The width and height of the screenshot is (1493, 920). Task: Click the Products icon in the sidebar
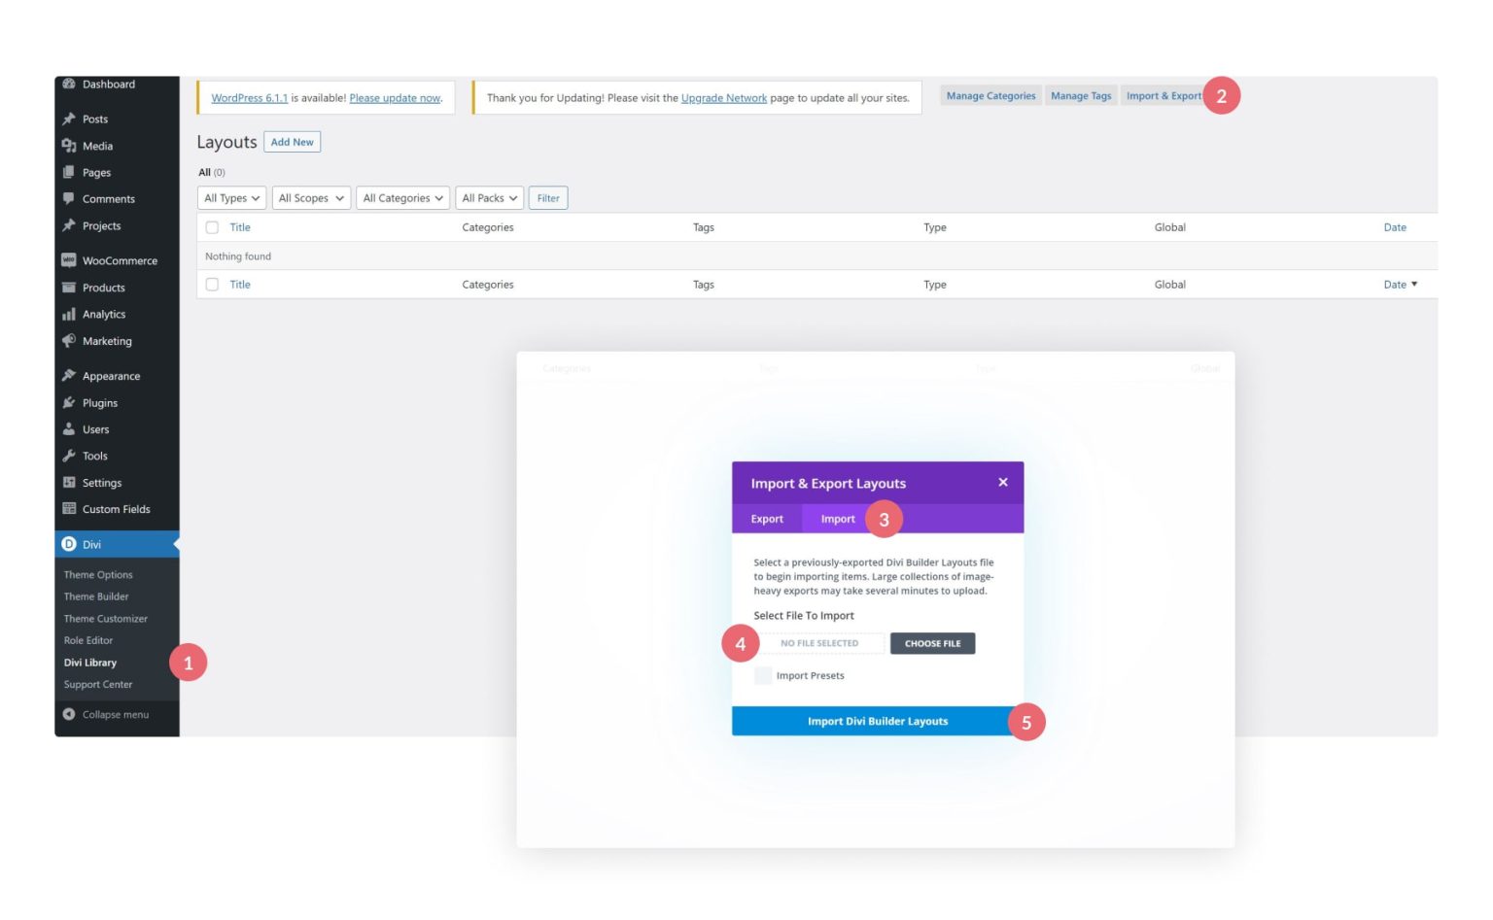click(68, 288)
